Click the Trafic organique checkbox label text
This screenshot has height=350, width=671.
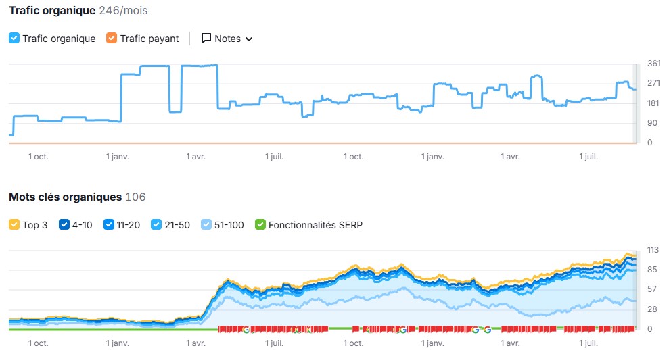pos(59,39)
